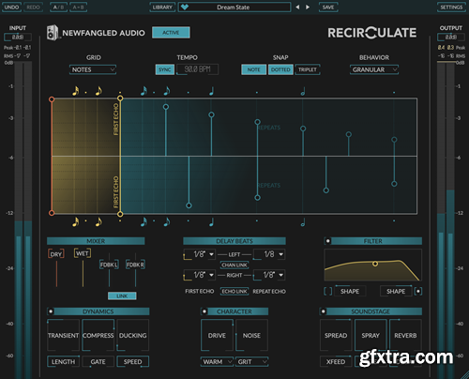Enable DOTTED snap
This screenshot has height=379, width=469.
(x=280, y=69)
